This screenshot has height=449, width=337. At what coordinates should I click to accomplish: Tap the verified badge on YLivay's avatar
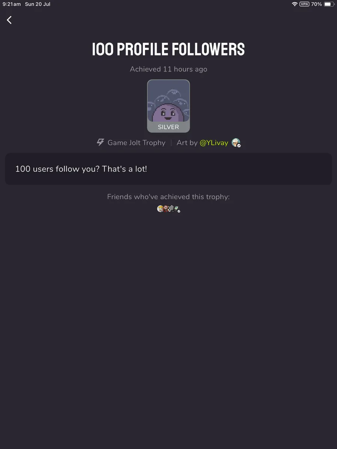[x=239, y=145]
